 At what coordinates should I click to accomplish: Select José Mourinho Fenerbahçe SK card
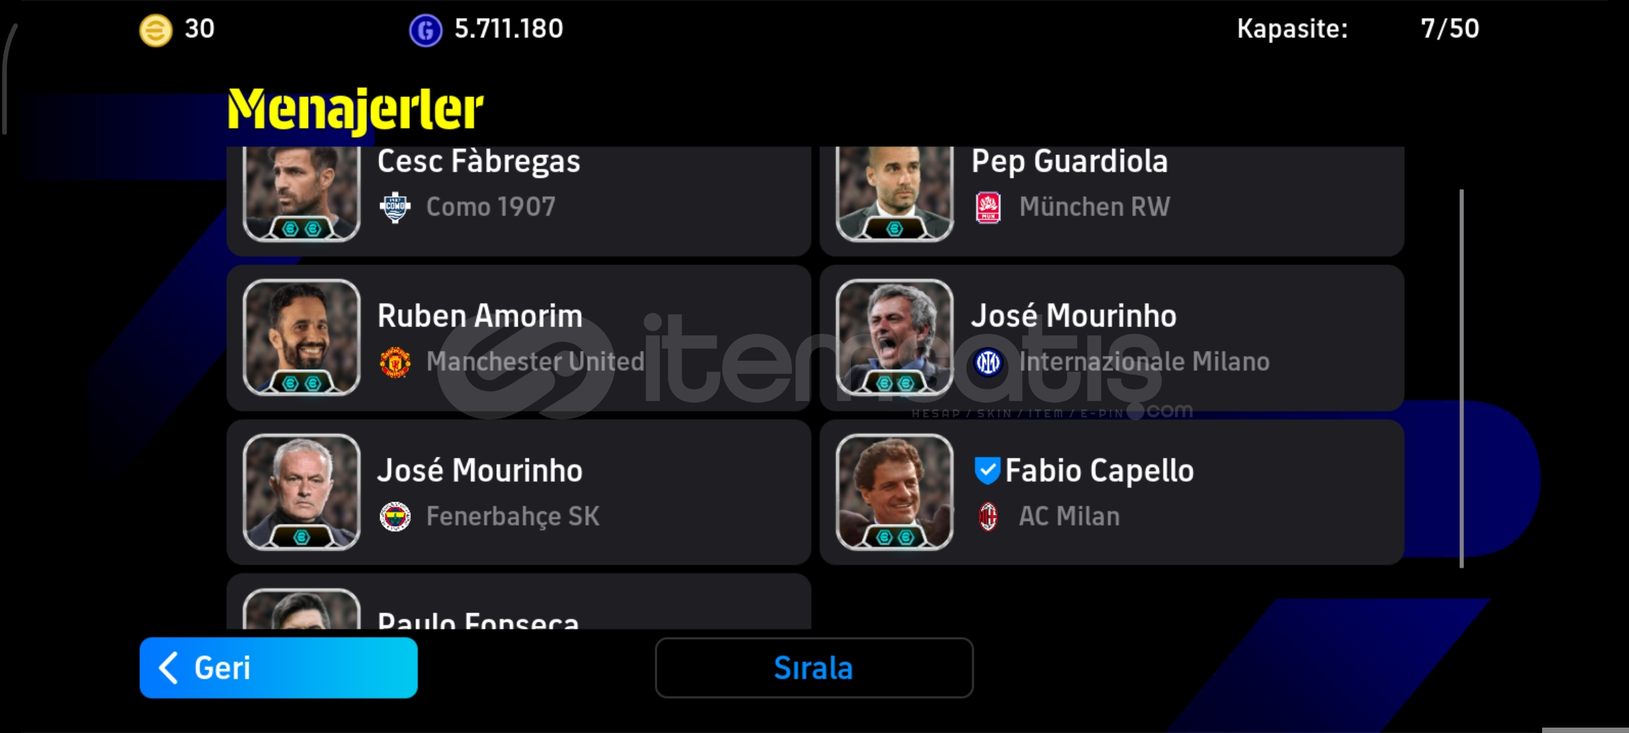tap(519, 493)
